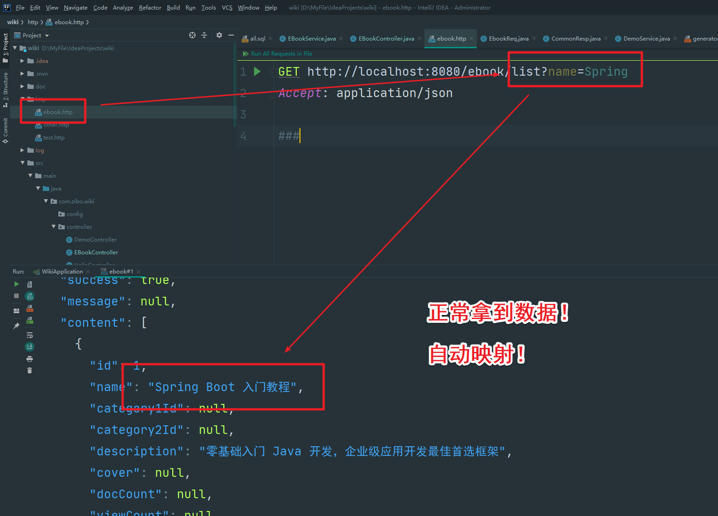Screen dimensions: 718x516
Task: Open Project panel settings gear
Action: pyautogui.click(x=219, y=35)
